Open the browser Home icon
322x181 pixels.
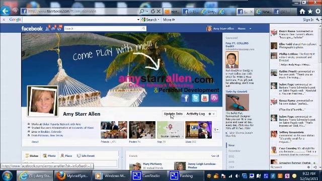[302, 12]
